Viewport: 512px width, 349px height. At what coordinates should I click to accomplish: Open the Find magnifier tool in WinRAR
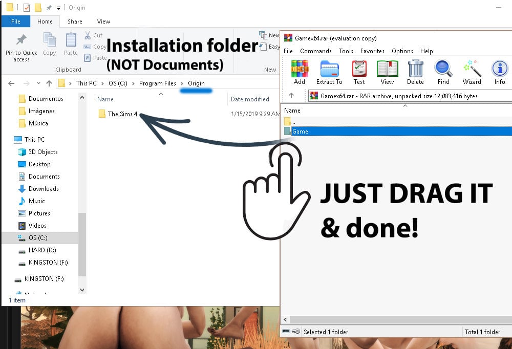[x=443, y=72]
